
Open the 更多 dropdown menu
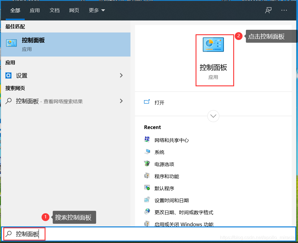point(97,11)
